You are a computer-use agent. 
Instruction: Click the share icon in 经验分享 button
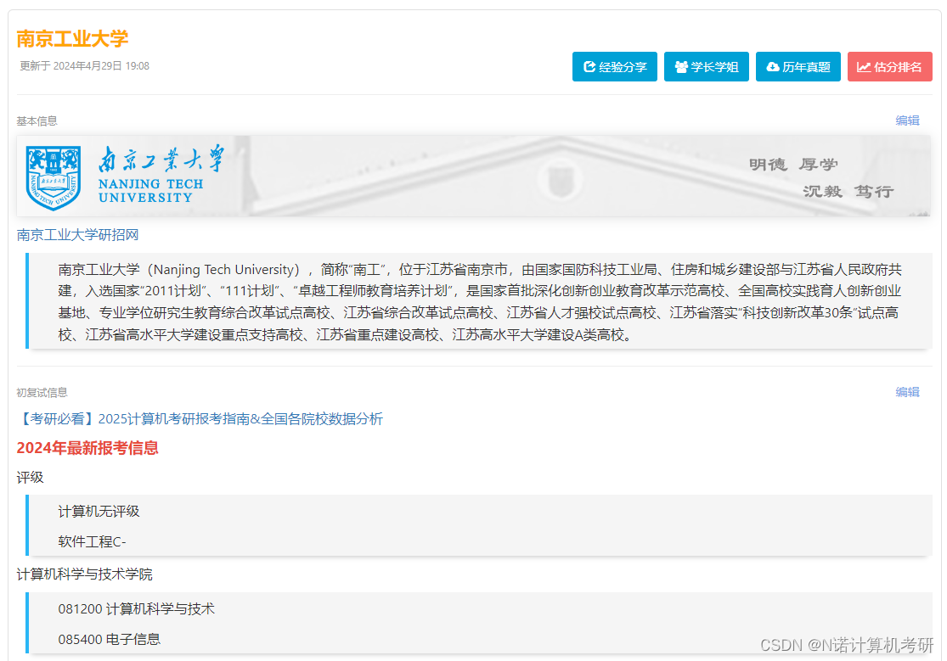(x=589, y=67)
